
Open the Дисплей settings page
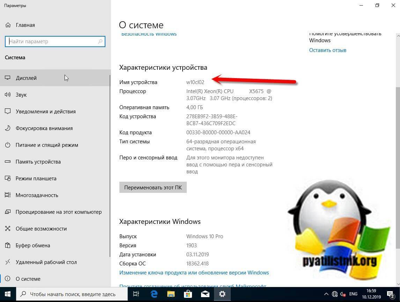(x=26, y=78)
